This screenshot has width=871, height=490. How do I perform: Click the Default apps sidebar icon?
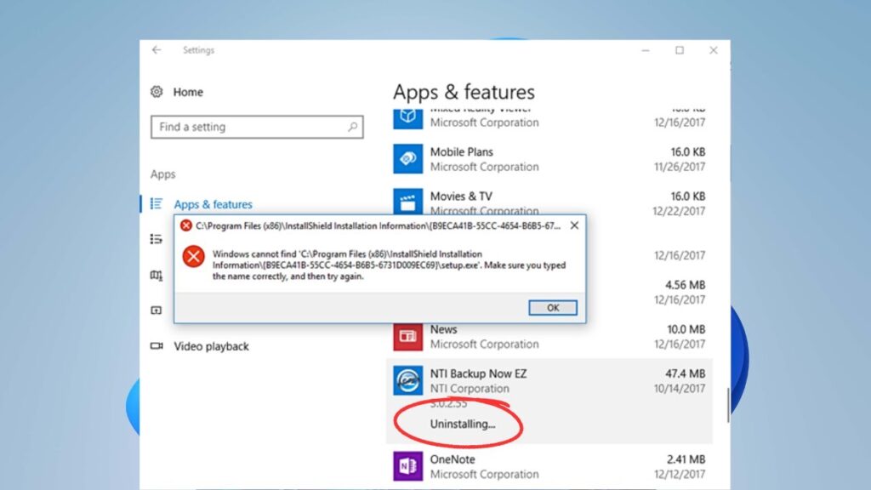coord(157,239)
